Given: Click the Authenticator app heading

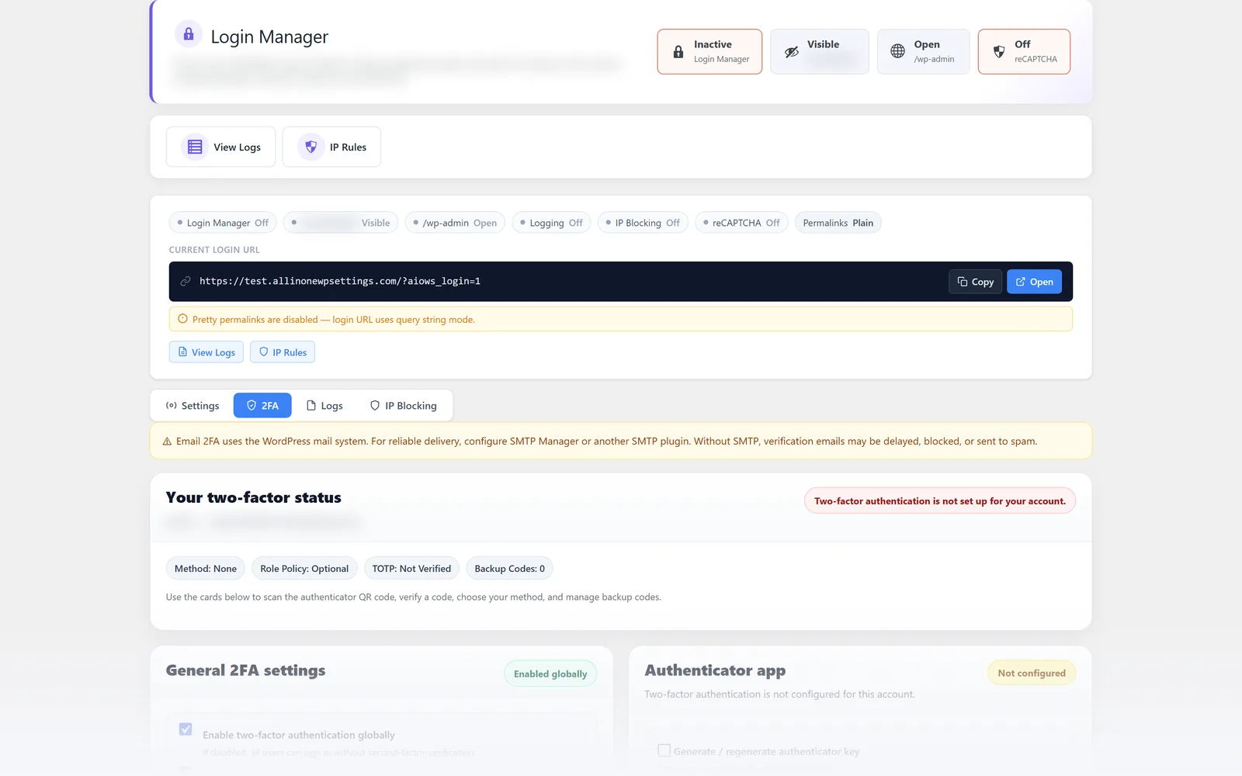Looking at the screenshot, I should (715, 670).
